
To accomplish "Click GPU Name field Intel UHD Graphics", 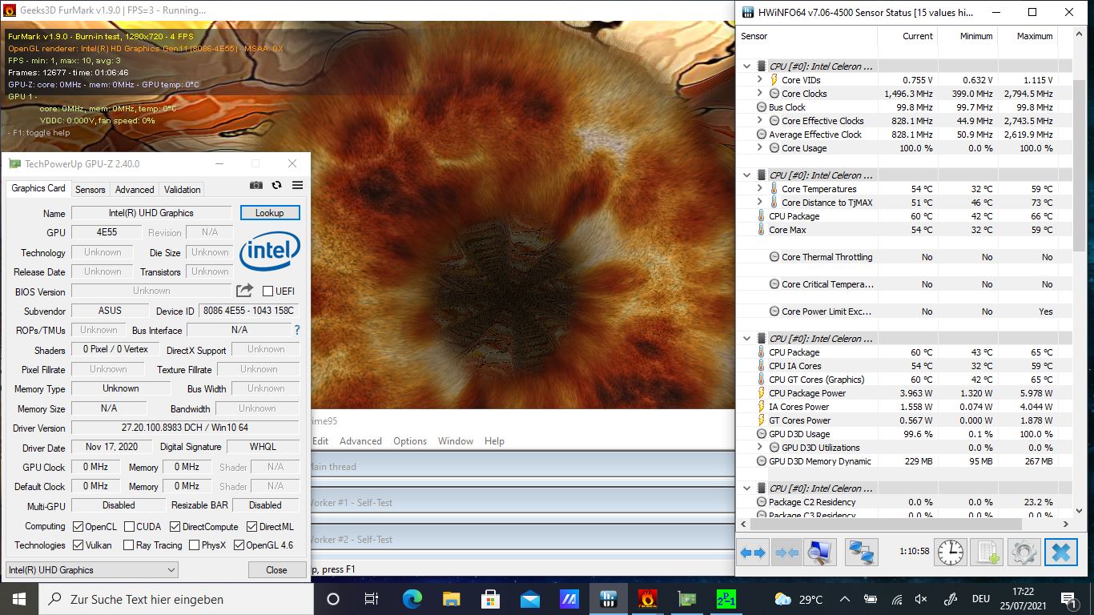I will [x=151, y=213].
